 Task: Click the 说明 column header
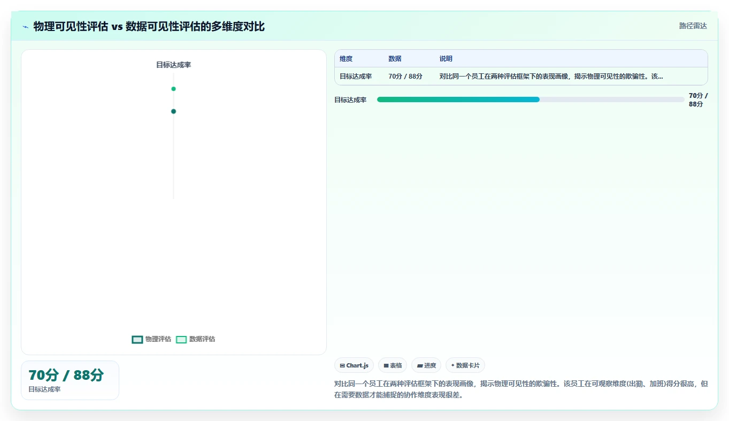coord(446,59)
